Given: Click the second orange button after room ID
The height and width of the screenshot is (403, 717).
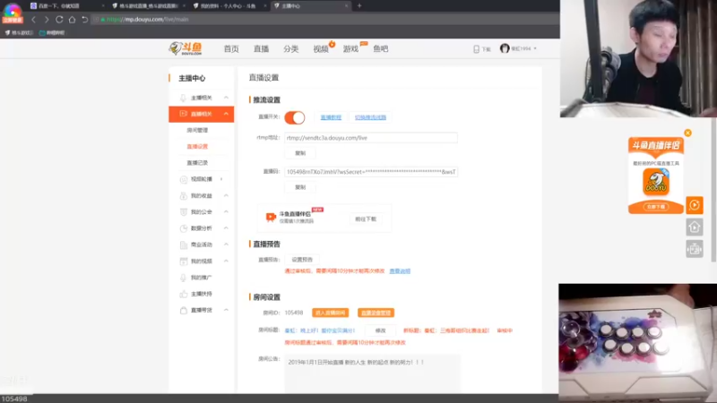Looking at the screenshot, I should [x=376, y=313].
